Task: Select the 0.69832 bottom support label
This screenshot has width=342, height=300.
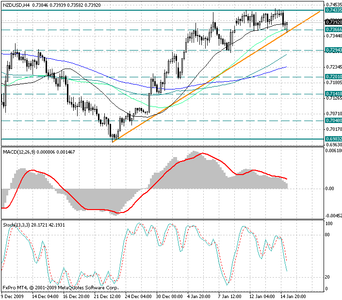Action: (x=333, y=139)
